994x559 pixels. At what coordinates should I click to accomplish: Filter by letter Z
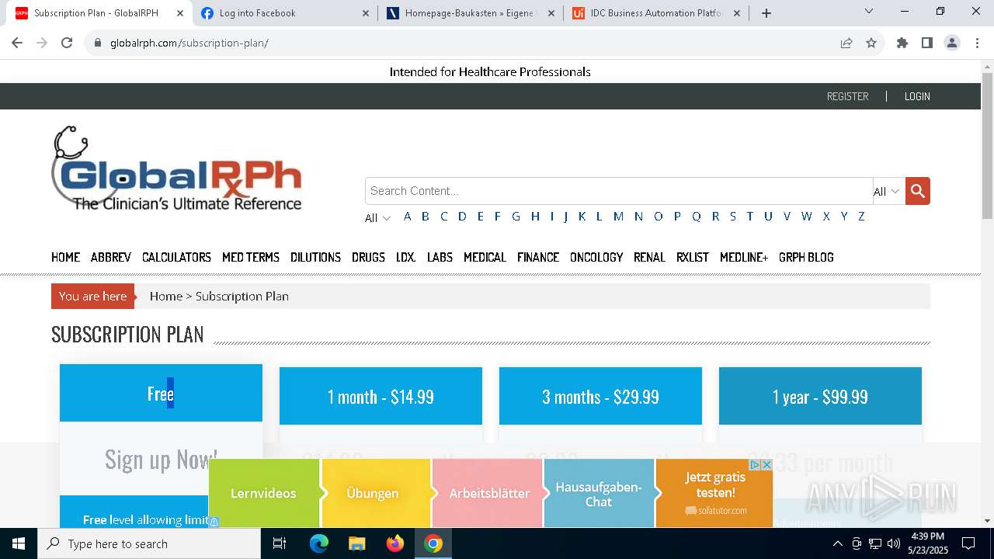click(861, 217)
